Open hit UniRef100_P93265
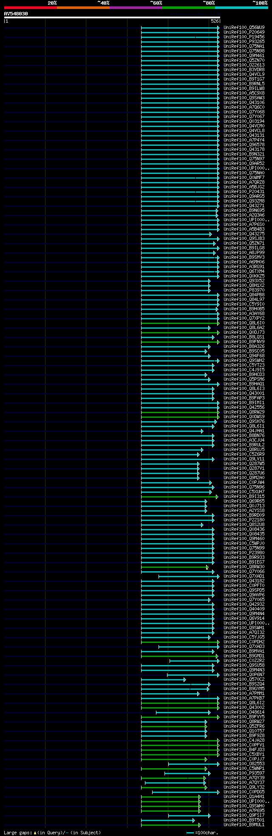The width and height of the screenshot is (272, 836). pos(244,41)
